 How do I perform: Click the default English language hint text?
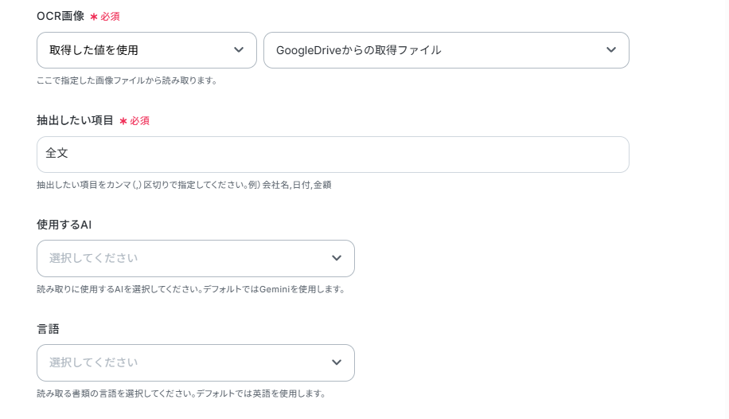click(x=181, y=394)
